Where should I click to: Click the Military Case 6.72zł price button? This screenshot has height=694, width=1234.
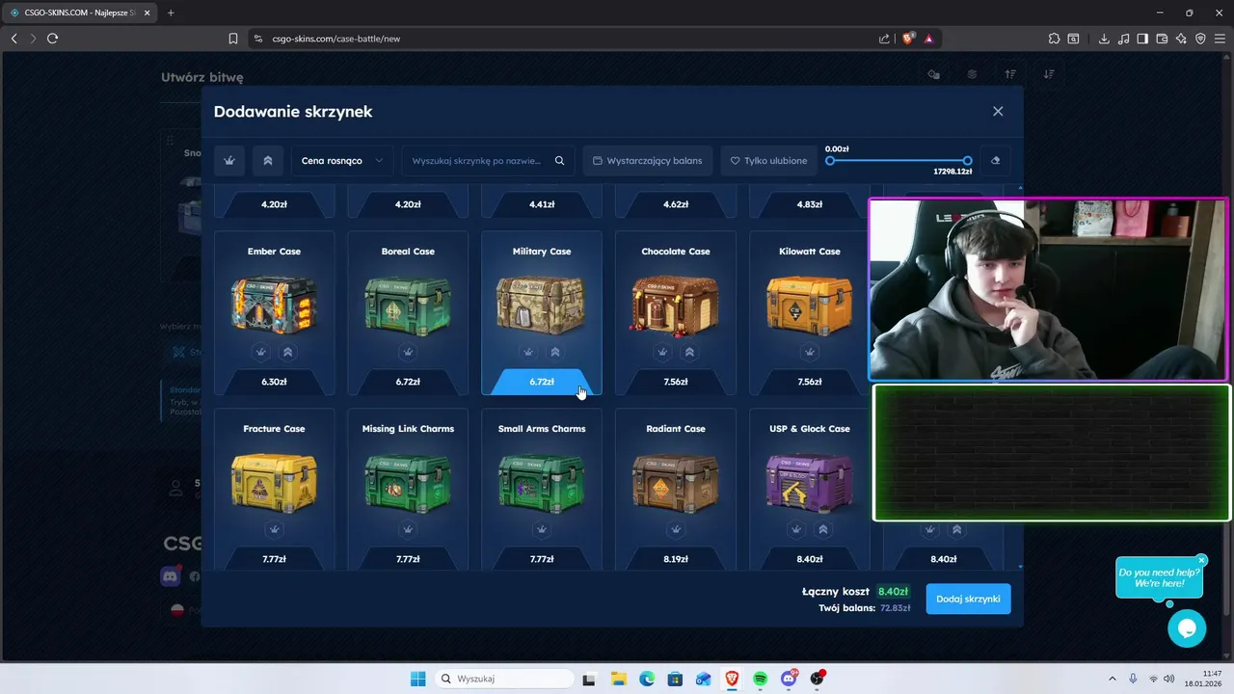click(542, 382)
